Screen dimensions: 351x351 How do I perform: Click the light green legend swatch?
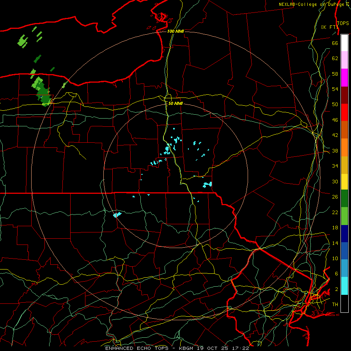344,216
